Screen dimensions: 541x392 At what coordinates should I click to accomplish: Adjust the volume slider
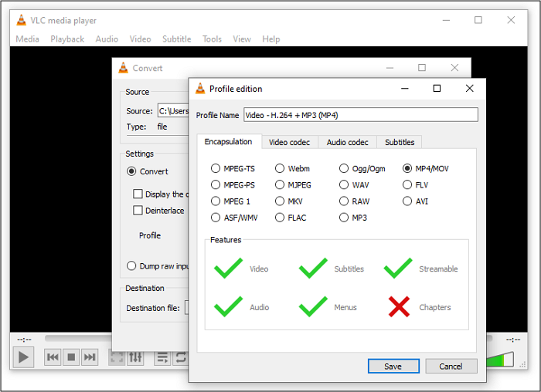tap(501, 359)
